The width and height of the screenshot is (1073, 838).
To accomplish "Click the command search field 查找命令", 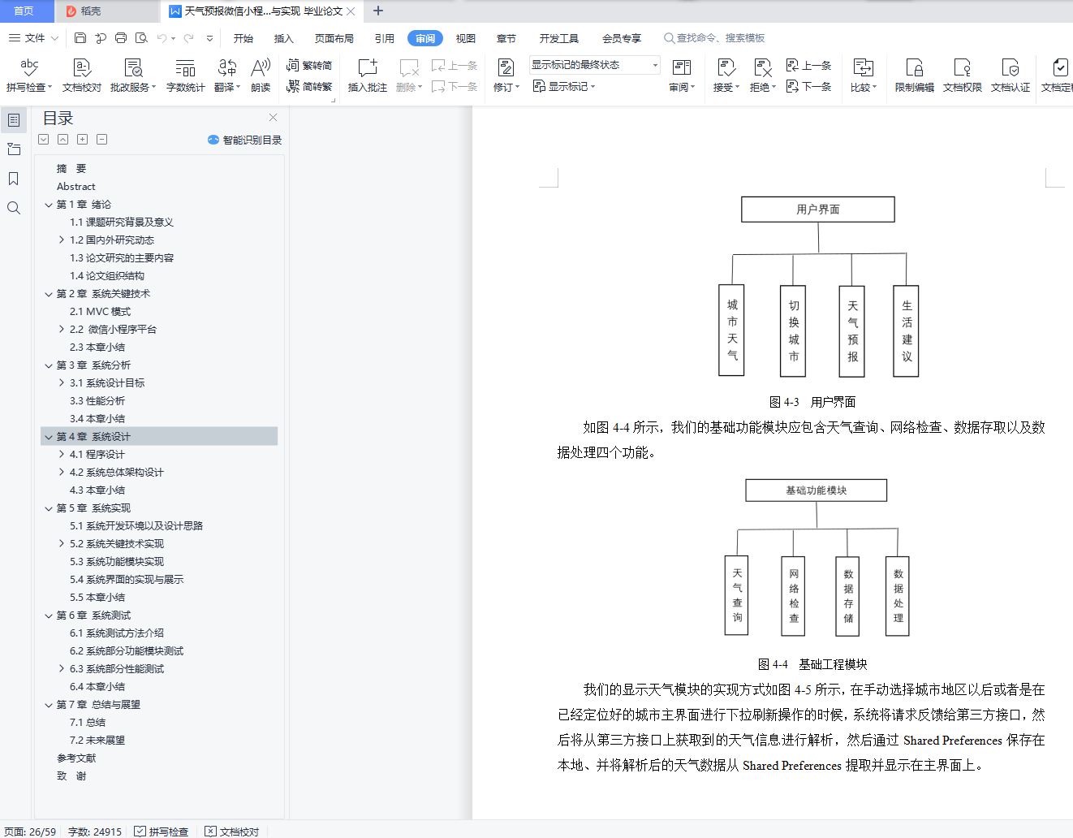I will pyautogui.click(x=714, y=38).
